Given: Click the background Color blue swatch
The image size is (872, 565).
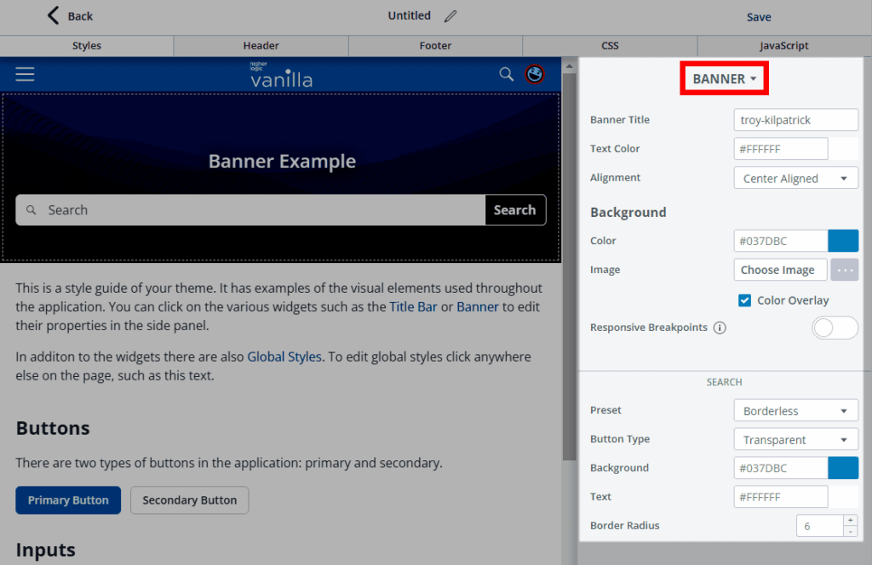Looking at the screenshot, I should (843, 241).
